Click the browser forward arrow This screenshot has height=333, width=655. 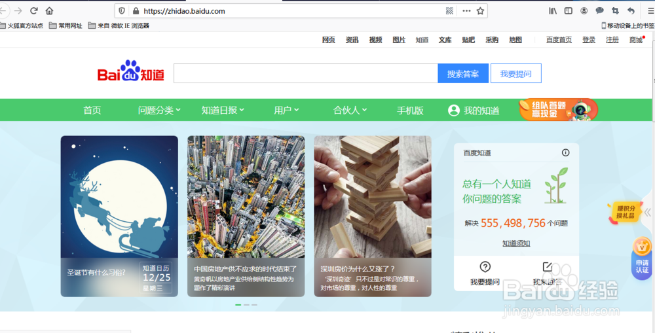click(x=18, y=11)
